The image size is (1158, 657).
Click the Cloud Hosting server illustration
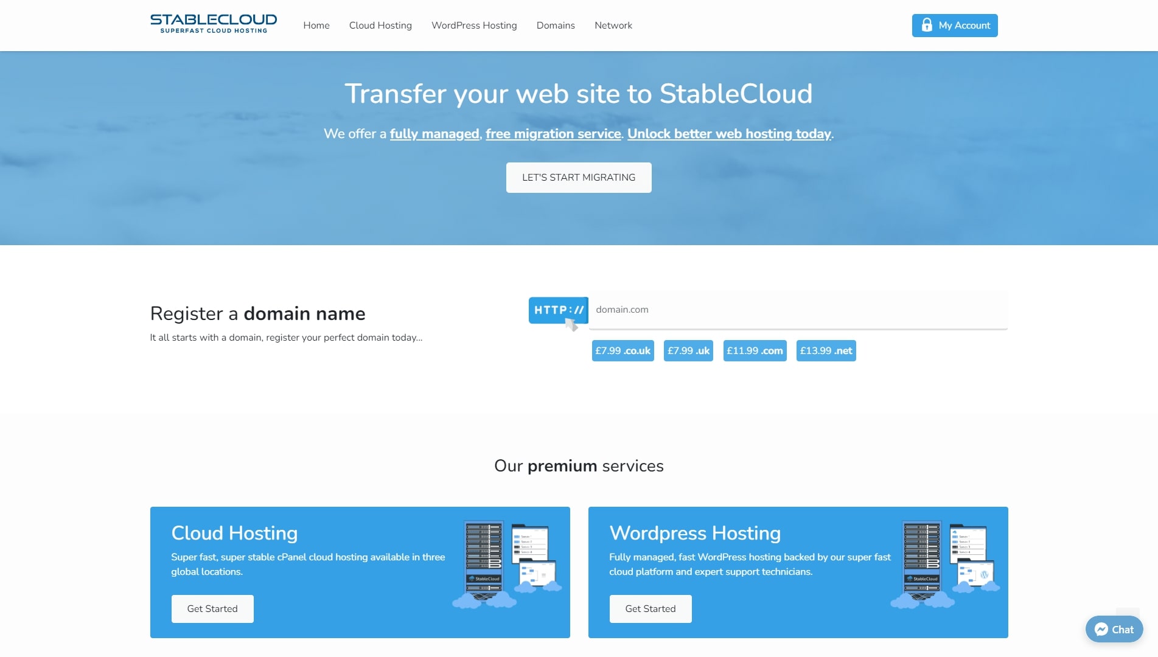506,564
